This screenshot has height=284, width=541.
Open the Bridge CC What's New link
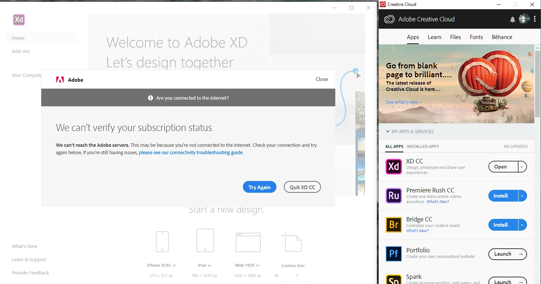[x=417, y=231]
